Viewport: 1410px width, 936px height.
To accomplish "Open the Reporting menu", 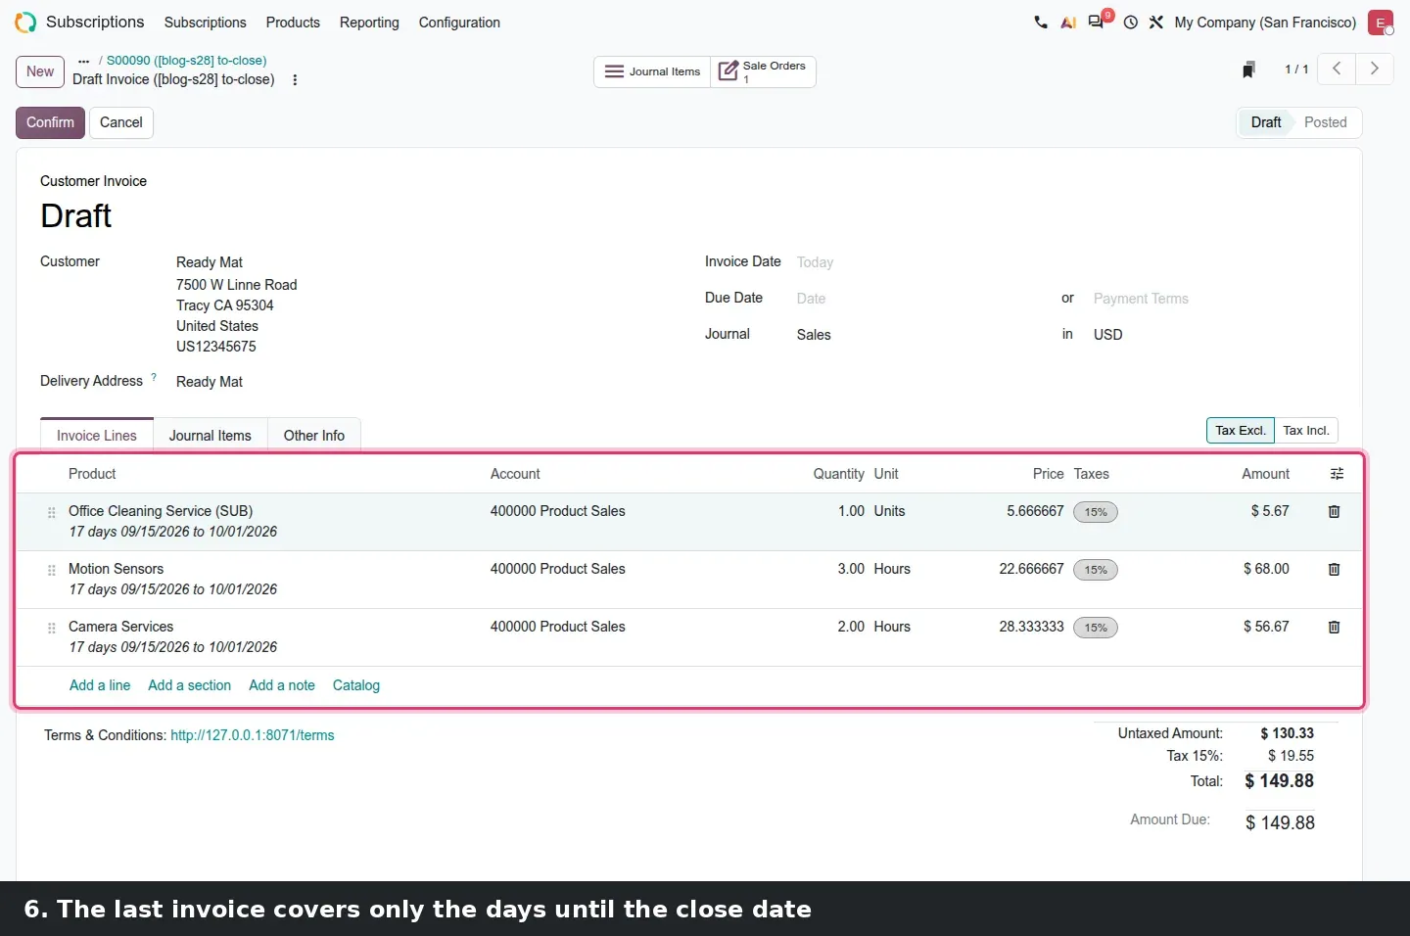I will 369,22.
